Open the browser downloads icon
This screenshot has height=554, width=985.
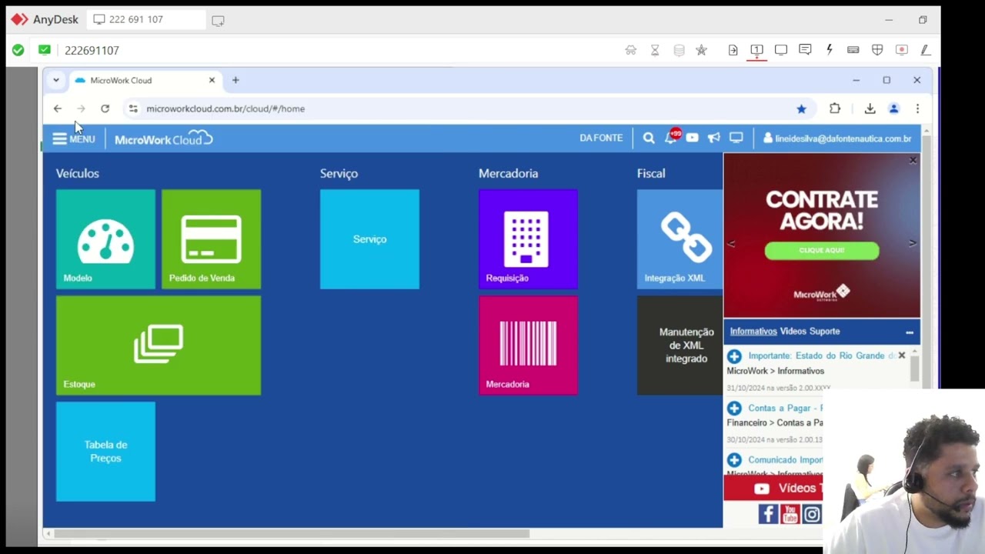[870, 108]
